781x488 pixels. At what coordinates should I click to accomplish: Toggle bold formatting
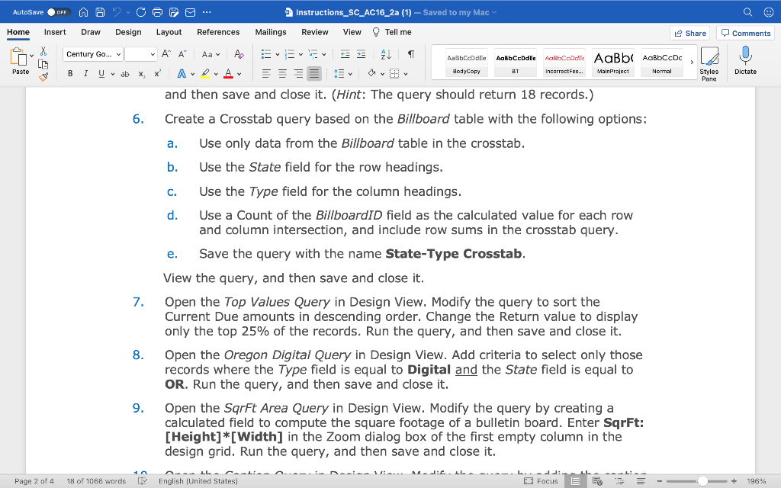click(x=69, y=73)
